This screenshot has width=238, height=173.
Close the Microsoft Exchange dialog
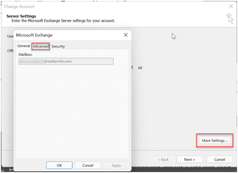tap(126, 35)
